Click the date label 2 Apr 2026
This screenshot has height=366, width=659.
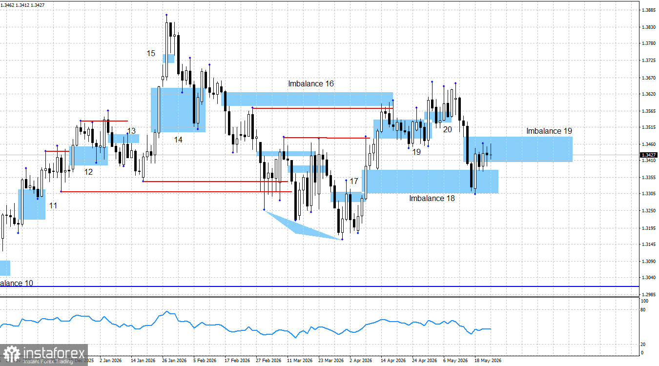click(361, 361)
